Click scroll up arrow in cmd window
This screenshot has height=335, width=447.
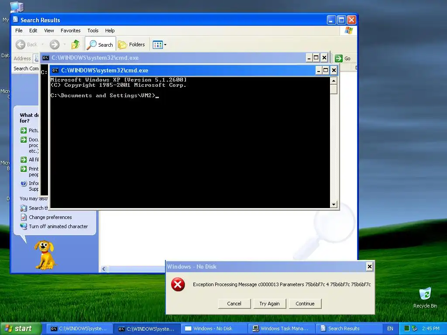click(334, 81)
